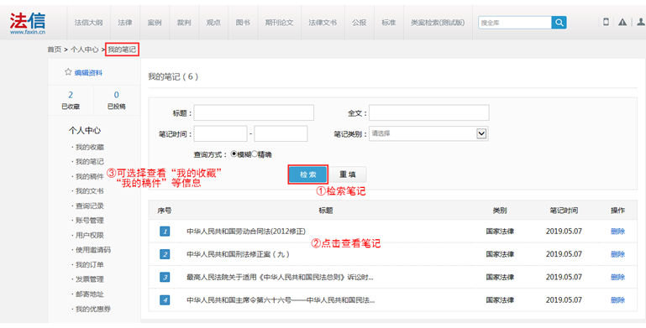Focus the 搜全库 search box

click(x=515, y=23)
